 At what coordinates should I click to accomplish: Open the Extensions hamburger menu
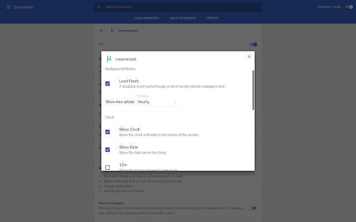[x=8, y=7]
